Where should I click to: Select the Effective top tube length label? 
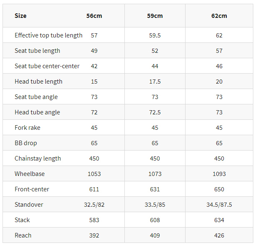point(48,35)
